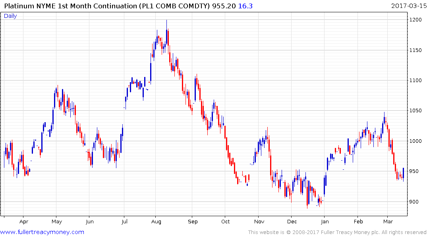Click the Feb month axis label
Viewport: 427px width, 238px height.
358,222
